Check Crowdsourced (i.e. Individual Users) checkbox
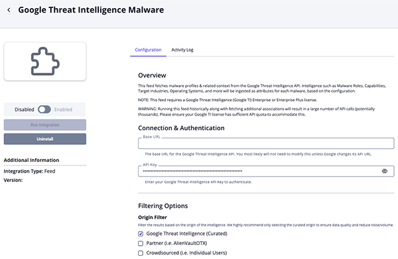398x259 pixels. point(141,253)
